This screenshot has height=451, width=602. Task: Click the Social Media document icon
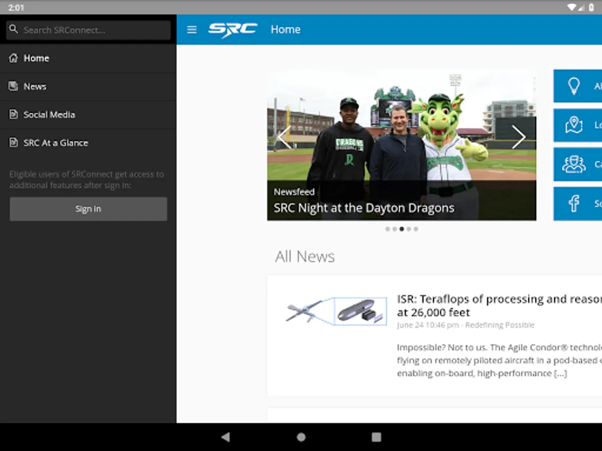[14, 114]
